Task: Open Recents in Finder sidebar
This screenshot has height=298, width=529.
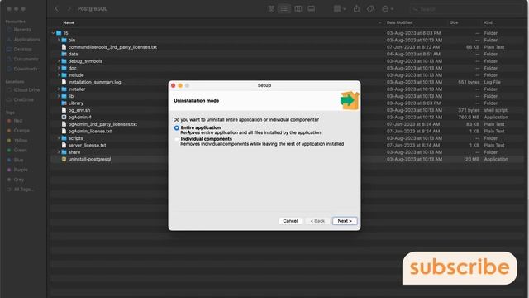Action: click(x=22, y=30)
